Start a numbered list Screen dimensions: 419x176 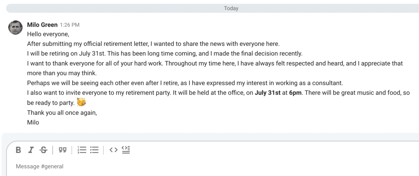pos(82,150)
